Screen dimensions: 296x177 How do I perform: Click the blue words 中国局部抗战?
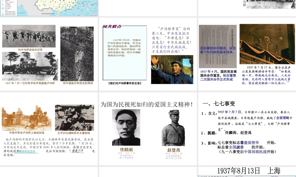pos(255,152)
